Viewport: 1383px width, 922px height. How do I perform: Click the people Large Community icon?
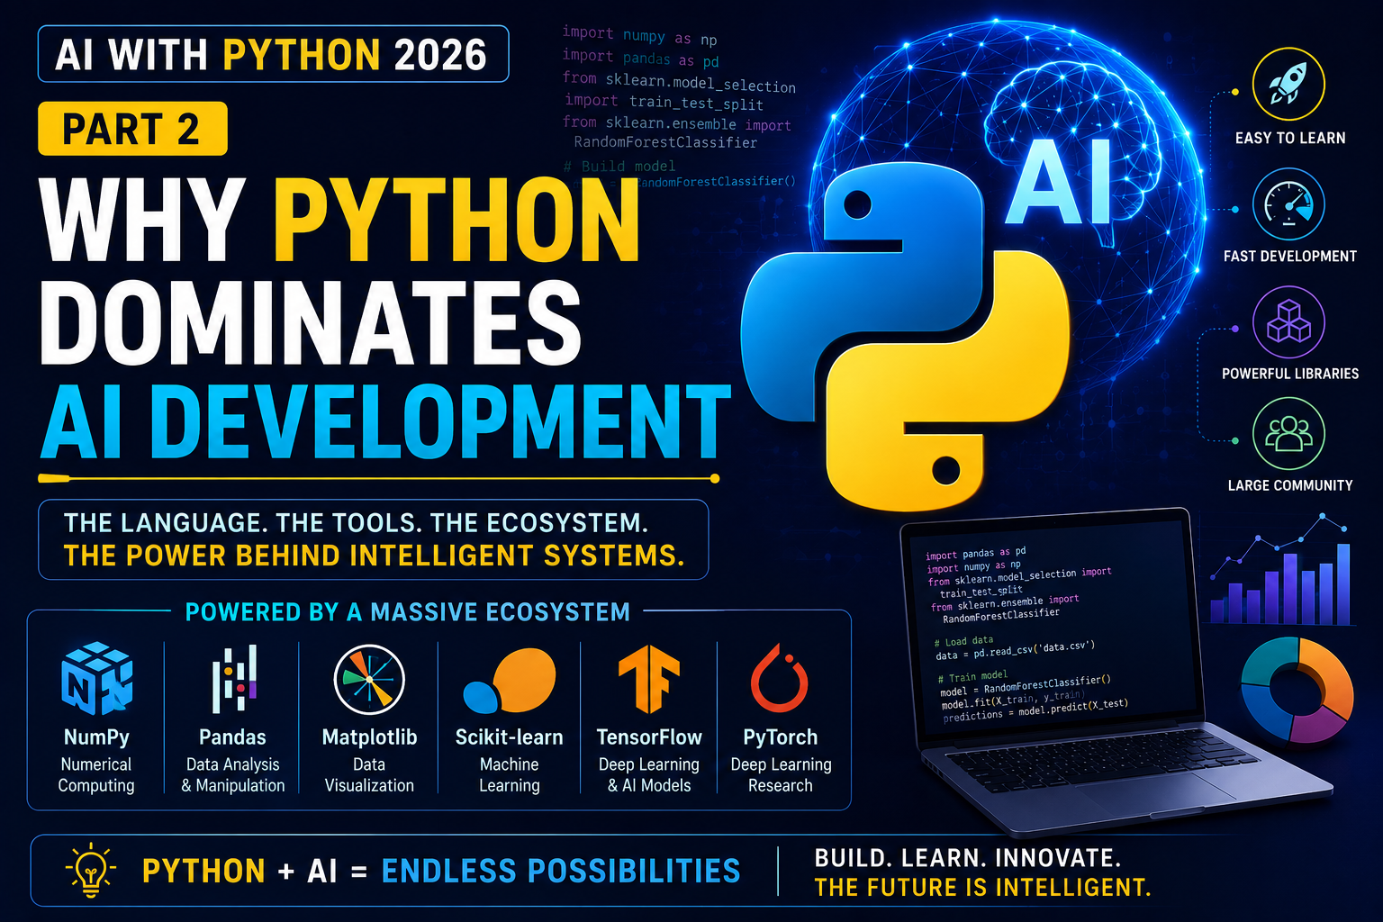tap(1288, 433)
